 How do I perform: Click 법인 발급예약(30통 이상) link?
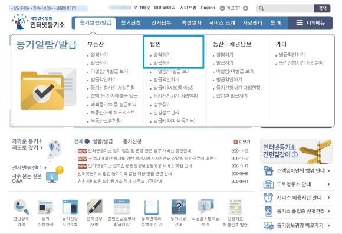173,88
